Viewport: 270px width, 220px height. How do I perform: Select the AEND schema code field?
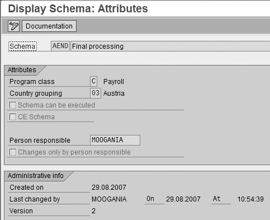[x=60, y=46]
